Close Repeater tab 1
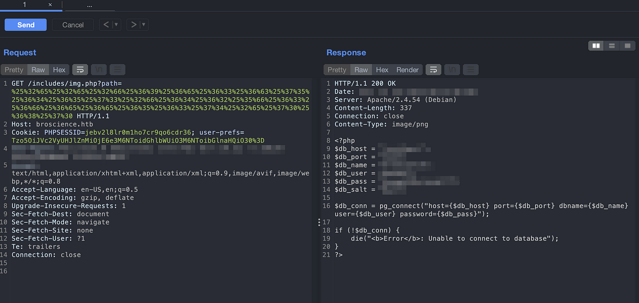 pyautogui.click(x=50, y=5)
